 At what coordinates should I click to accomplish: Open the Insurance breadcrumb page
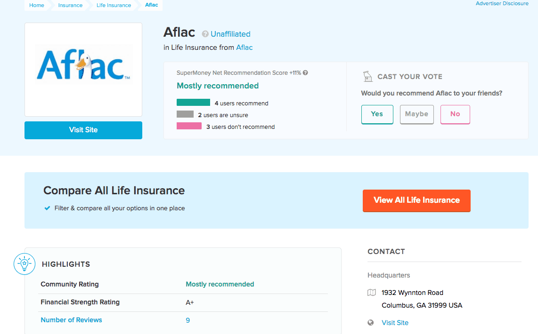70,5
